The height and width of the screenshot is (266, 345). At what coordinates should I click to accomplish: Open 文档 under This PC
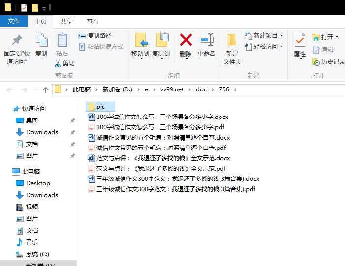(x=27, y=231)
